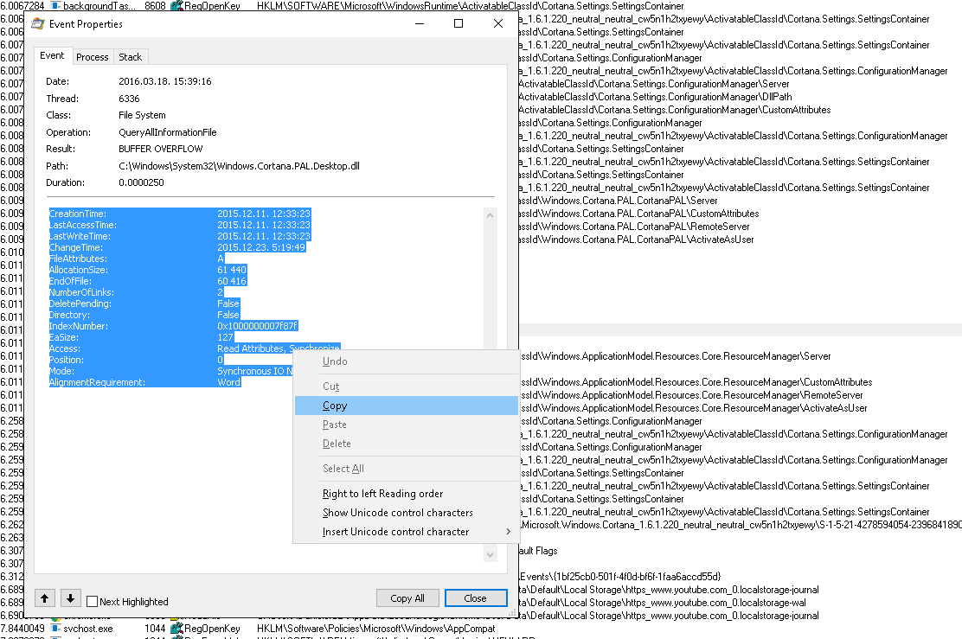The width and height of the screenshot is (962, 639).
Task: Select the Event tab
Action: tap(52, 55)
